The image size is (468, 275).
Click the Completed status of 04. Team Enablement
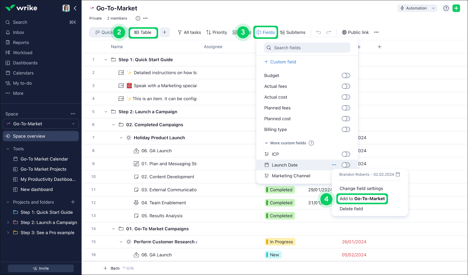click(280, 203)
